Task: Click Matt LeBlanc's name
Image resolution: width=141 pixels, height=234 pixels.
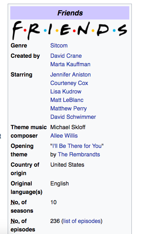Action: point(67,100)
